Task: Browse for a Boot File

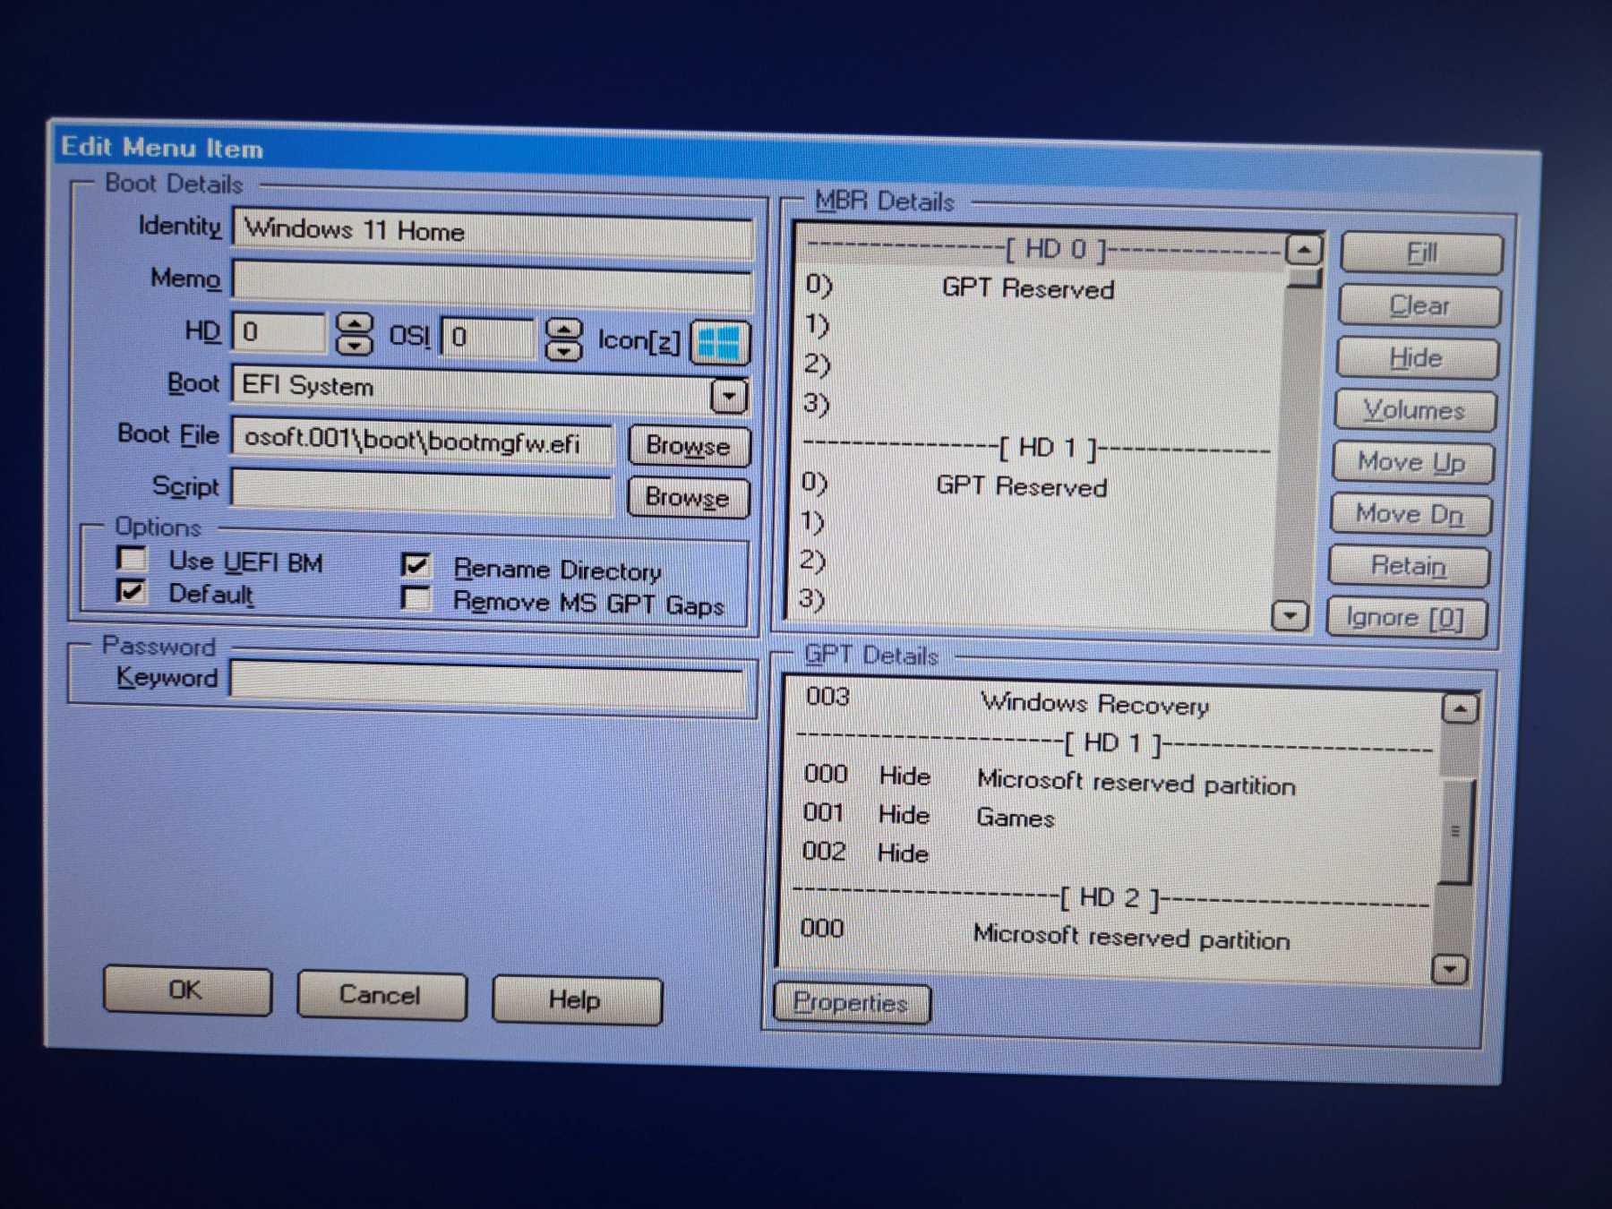Action: click(x=689, y=446)
